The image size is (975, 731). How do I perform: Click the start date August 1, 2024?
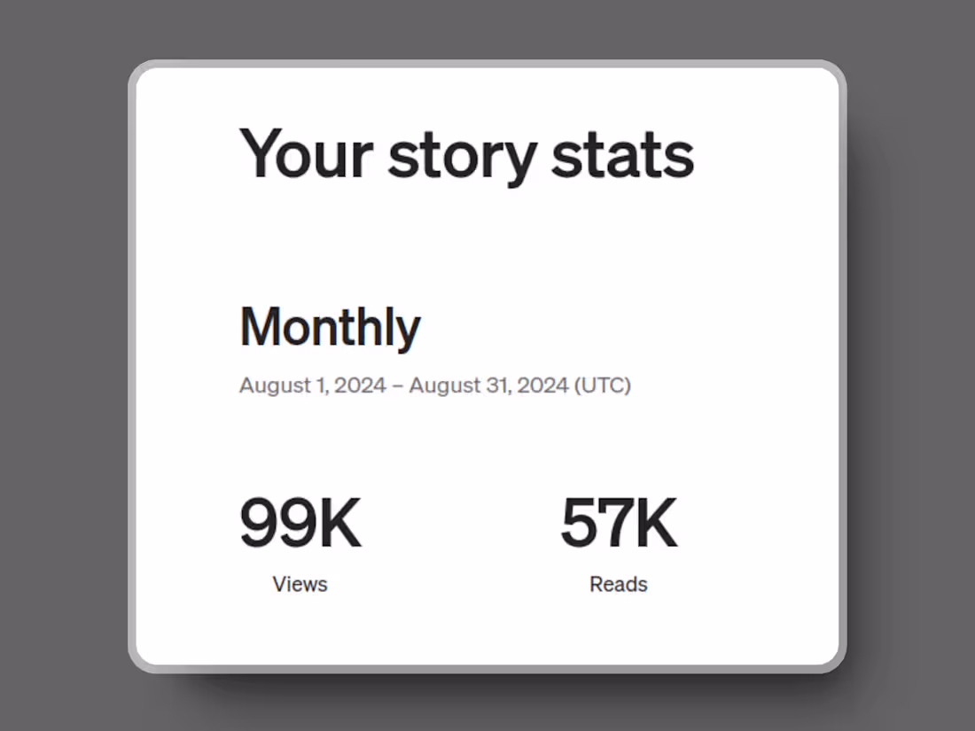click(x=312, y=386)
